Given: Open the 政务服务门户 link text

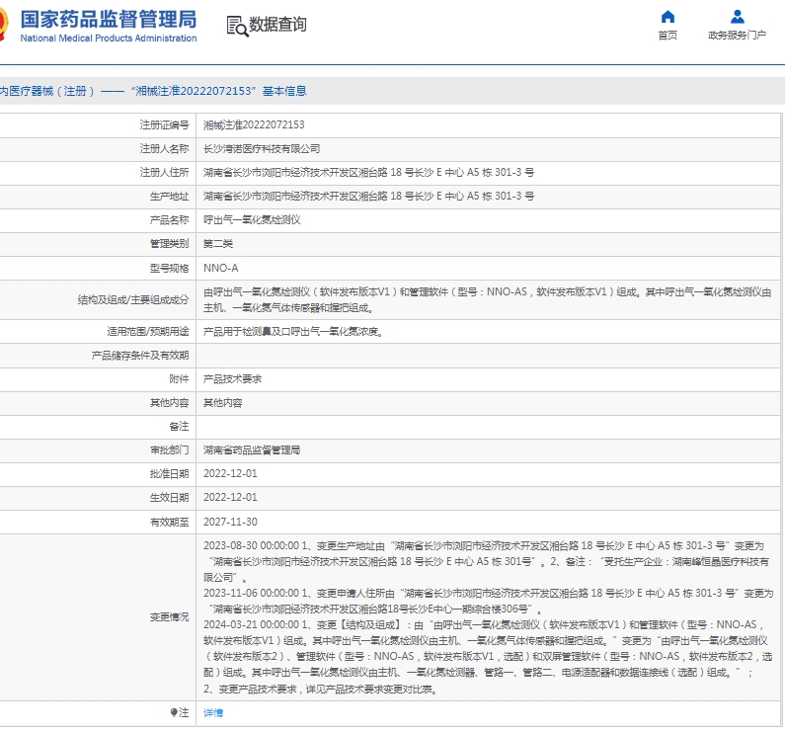Looking at the screenshot, I should tap(737, 36).
